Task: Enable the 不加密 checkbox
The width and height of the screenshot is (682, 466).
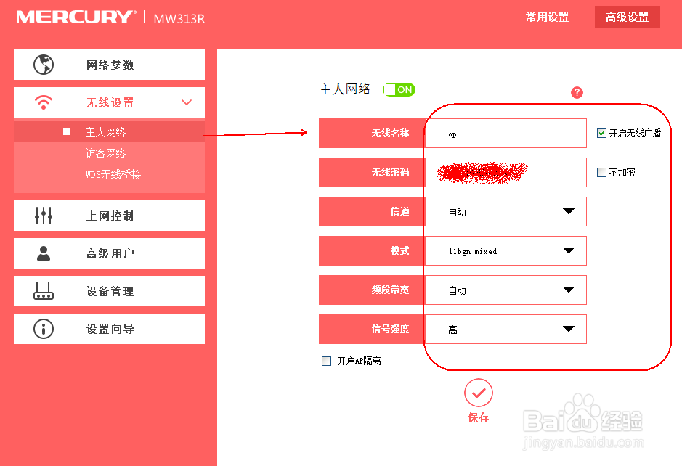Action: tap(601, 172)
